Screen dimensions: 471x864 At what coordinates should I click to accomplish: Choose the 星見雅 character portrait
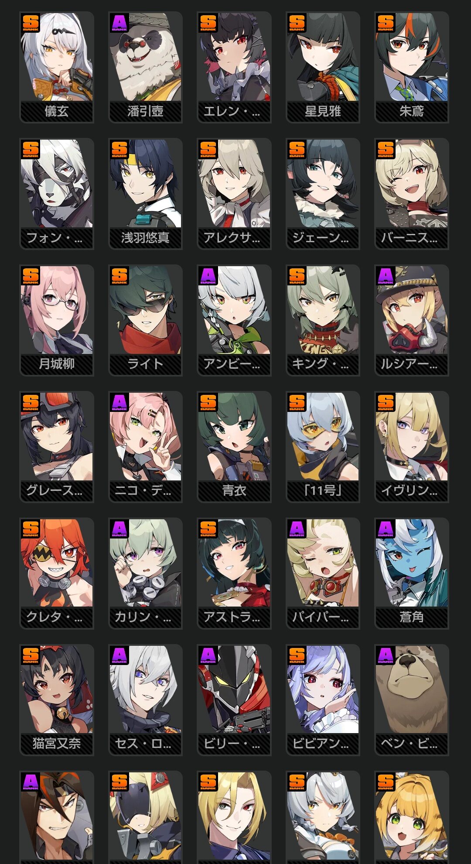323,67
